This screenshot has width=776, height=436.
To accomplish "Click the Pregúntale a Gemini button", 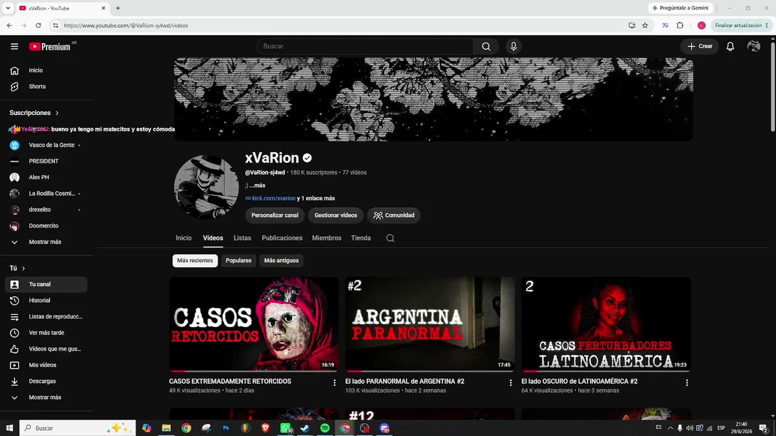I will [680, 8].
